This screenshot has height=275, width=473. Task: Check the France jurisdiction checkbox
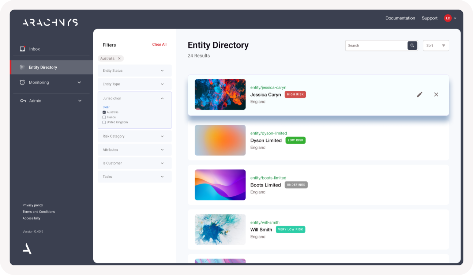[x=104, y=117]
